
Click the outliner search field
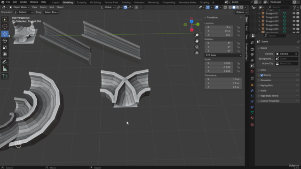[x=279, y=8]
